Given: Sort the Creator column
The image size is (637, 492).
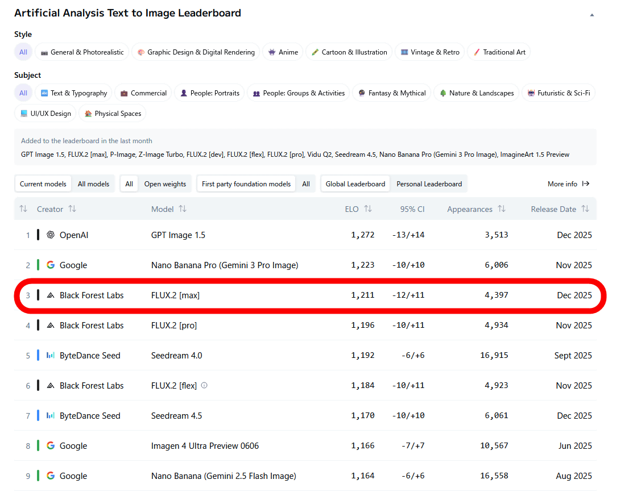Looking at the screenshot, I should pyautogui.click(x=72, y=209).
